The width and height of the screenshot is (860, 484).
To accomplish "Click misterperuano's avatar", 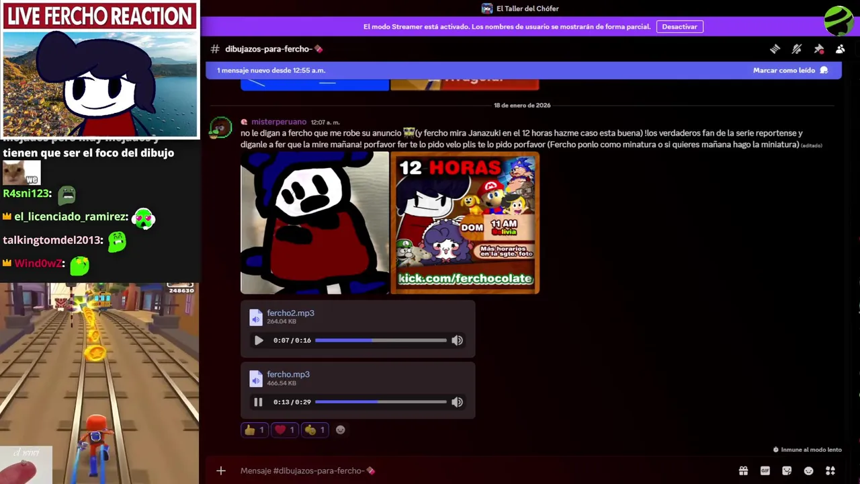I will (220, 128).
